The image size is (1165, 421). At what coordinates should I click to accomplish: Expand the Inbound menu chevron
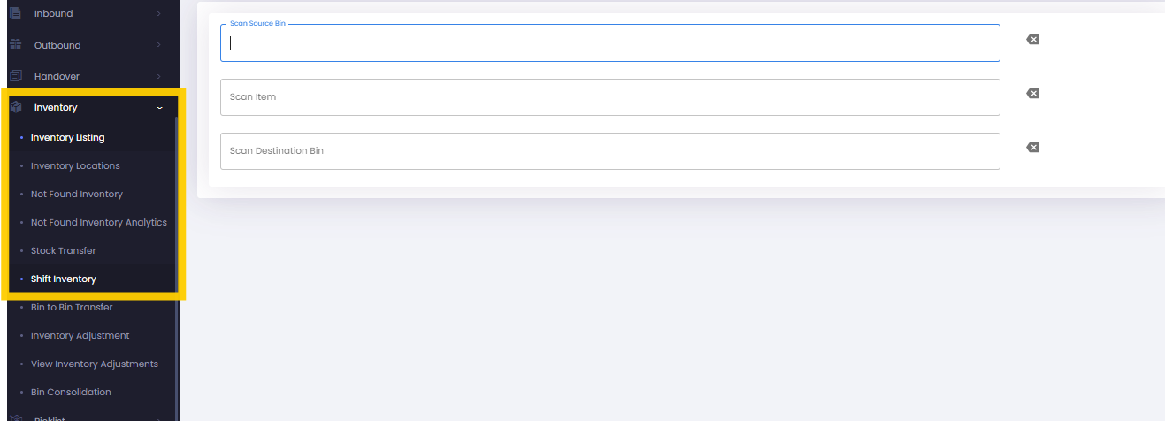click(159, 13)
